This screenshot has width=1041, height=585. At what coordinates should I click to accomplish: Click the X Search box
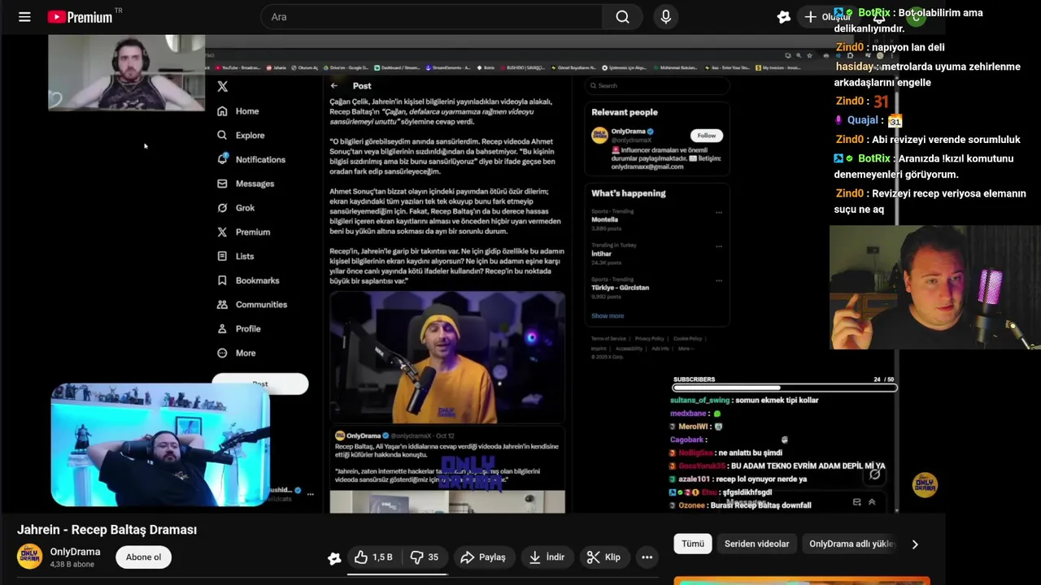pyautogui.click(x=656, y=85)
